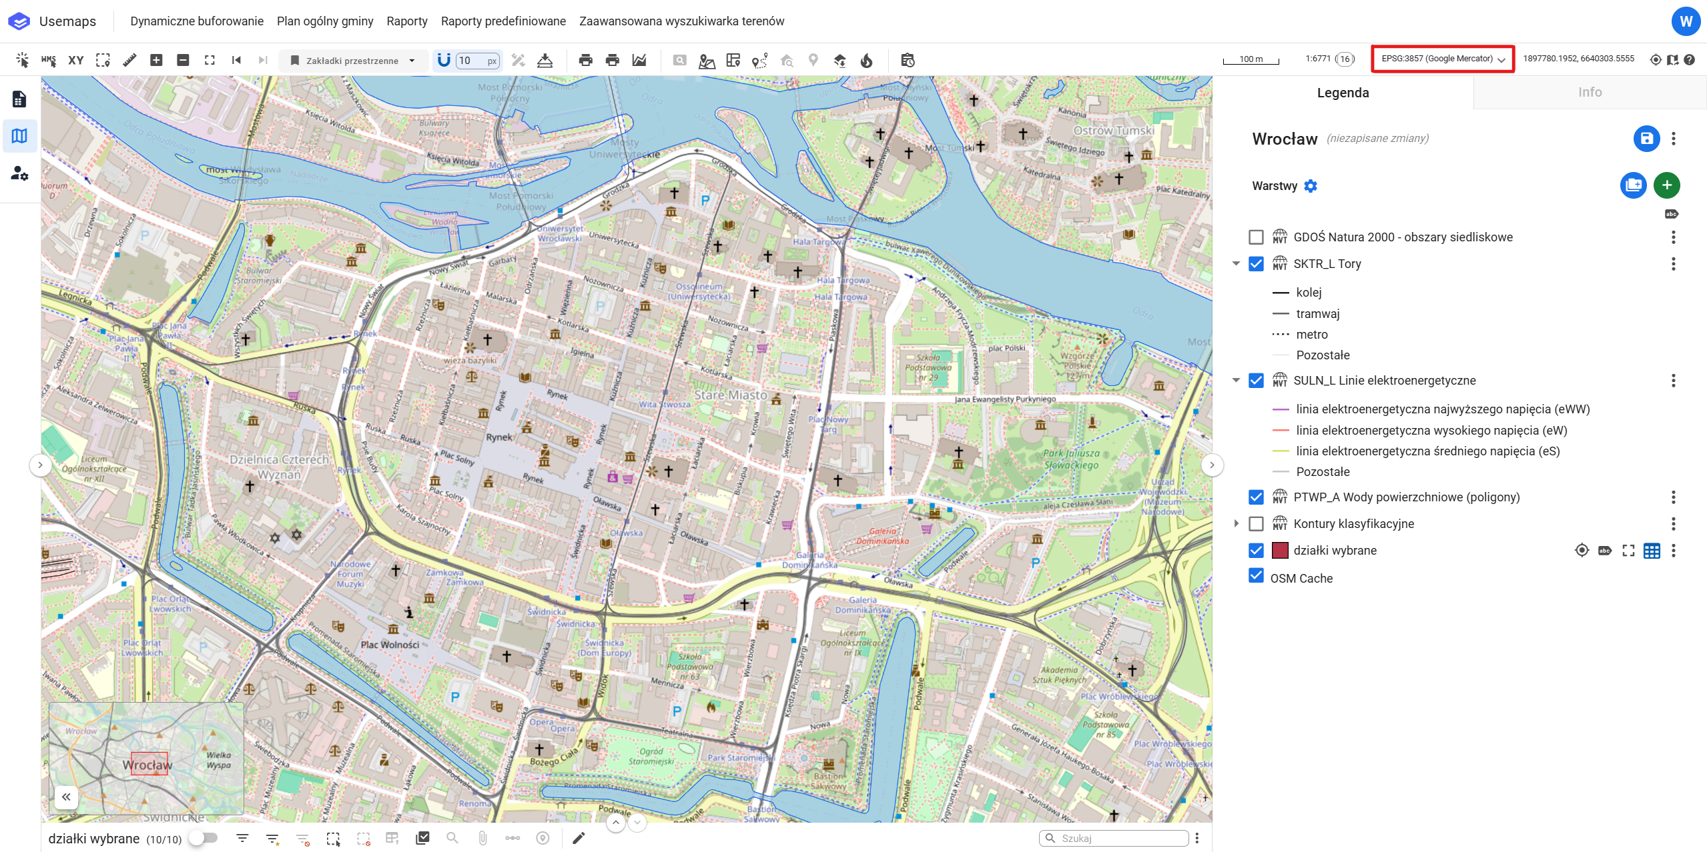
Task: Click the WMS identify tool
Action: click(49, 60)
